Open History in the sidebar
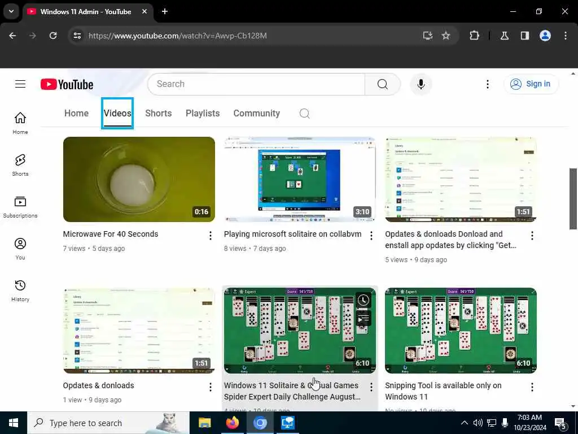This screenshot has height=434, width=578. 20,290
